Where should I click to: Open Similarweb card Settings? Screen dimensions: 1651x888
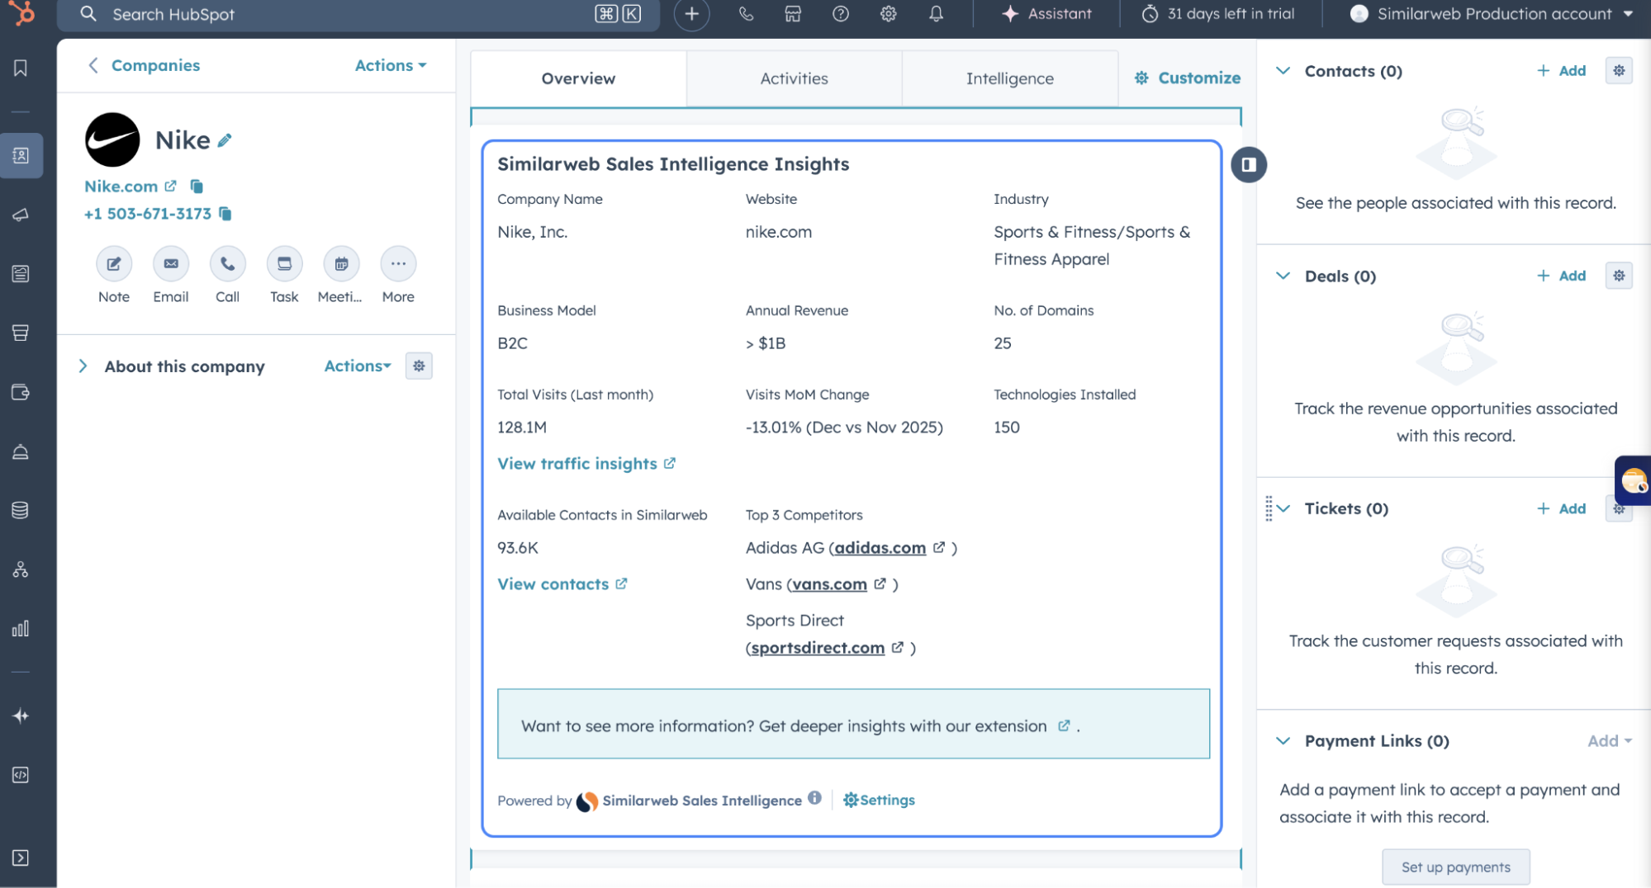(879, 800)
